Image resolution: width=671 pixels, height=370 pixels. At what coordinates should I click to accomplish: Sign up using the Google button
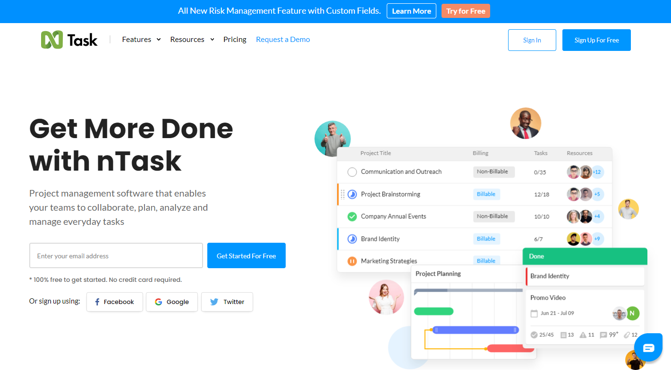[171, 302]
